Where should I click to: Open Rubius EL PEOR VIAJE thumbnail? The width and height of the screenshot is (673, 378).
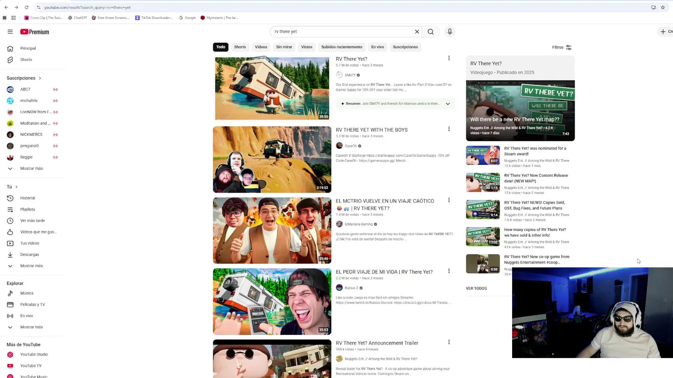[272, 301]
